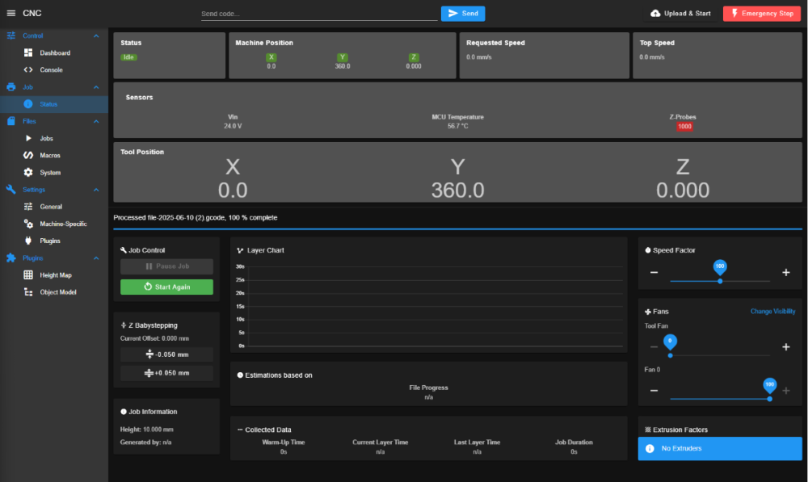808x482 pixels.
Task: Click the Change Visibility link
Action: point(772,311)
